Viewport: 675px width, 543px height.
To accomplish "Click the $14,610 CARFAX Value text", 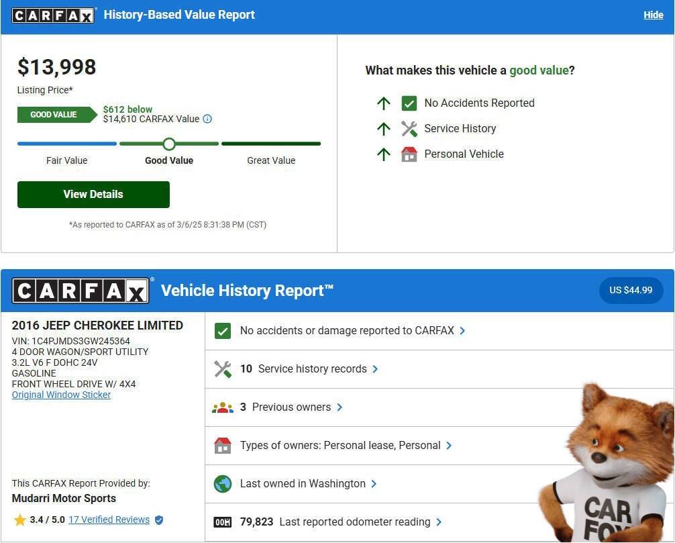I will (151, 119).
